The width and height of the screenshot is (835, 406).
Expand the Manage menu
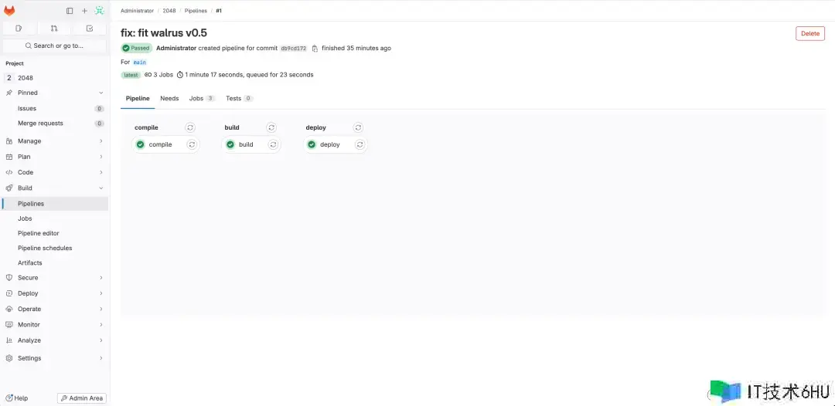101,141
